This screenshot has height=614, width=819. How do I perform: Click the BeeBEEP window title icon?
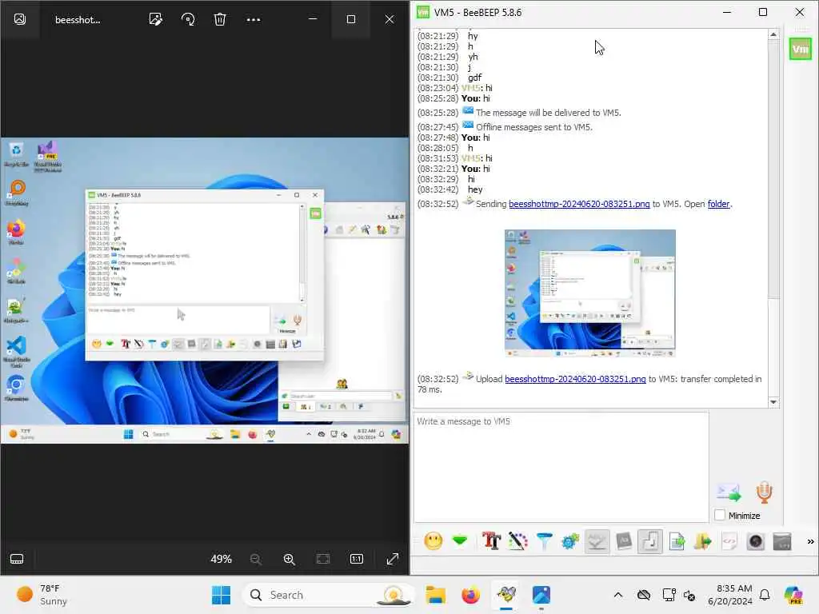423,12
